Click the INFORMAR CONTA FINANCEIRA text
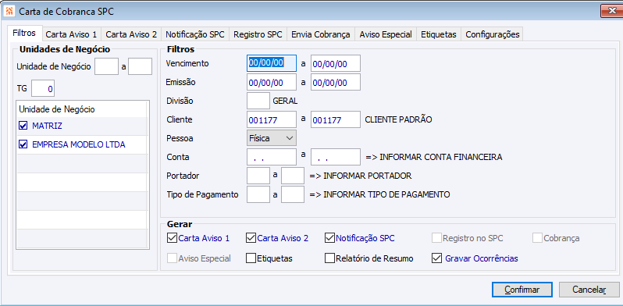 434,157
